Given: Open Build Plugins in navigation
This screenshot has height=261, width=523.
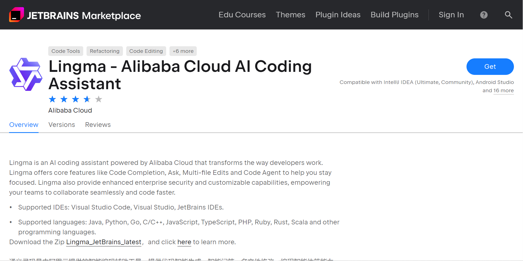Looking at the screenshot, I should click(x=394, y=15).
